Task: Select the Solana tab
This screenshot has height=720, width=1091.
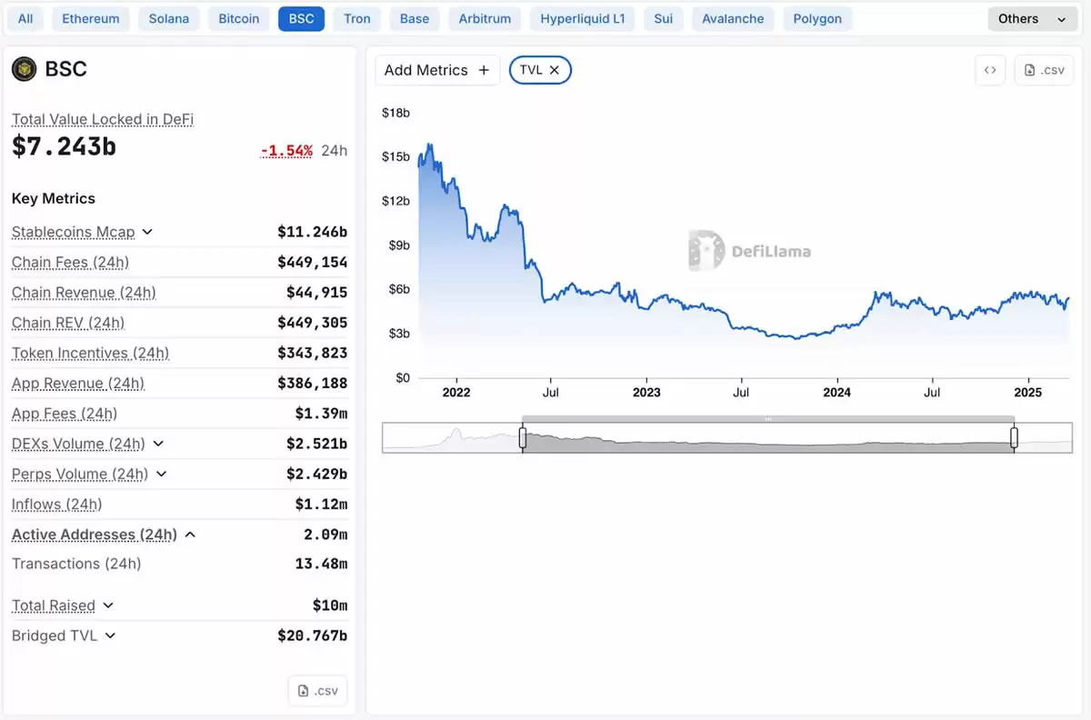Action: coord(168,17)
